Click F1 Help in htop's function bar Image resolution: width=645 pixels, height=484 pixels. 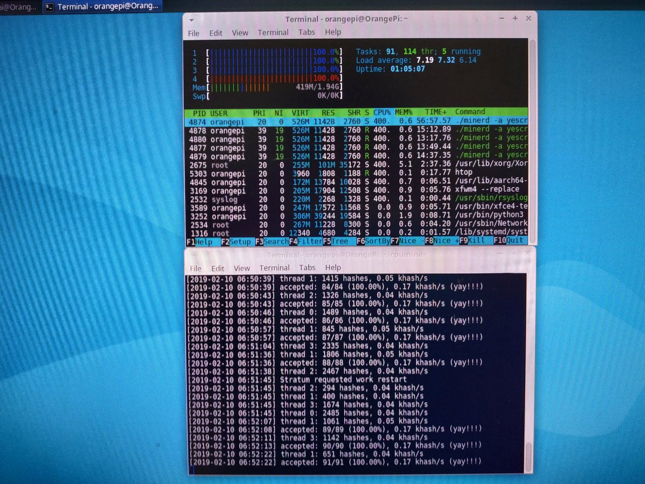coord(200,241)
